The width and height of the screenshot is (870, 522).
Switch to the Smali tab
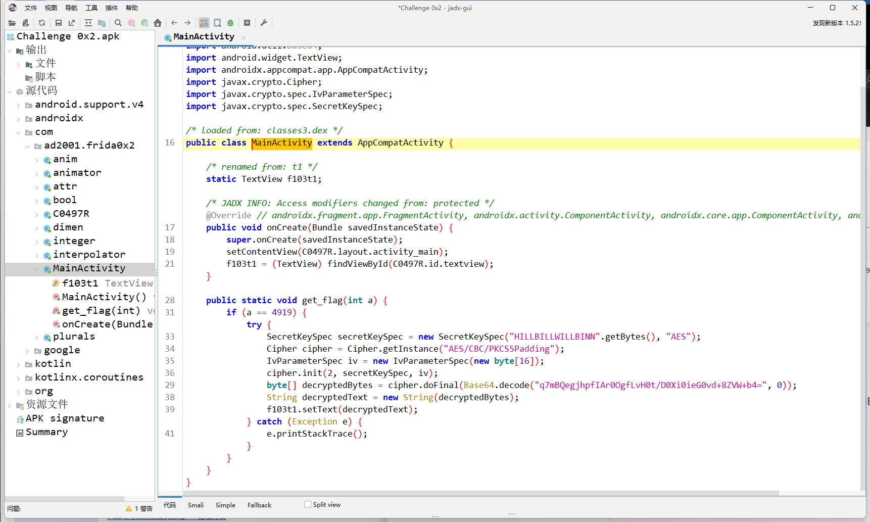click(196, 505)
